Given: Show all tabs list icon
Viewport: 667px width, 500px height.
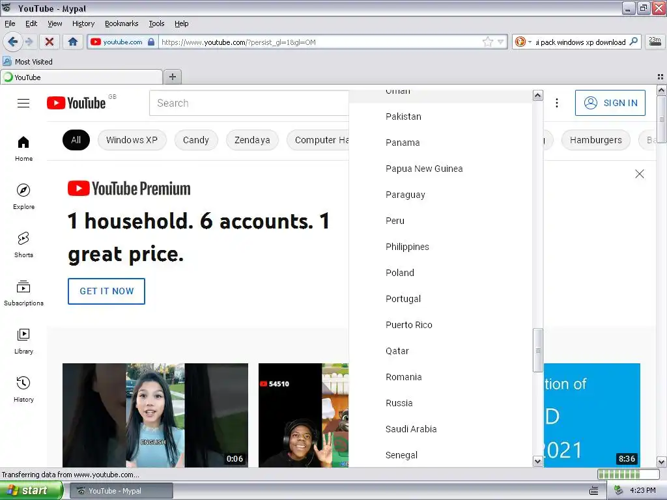Looking at the screenshot, I should pyautogui.click(x=660, y=77).
